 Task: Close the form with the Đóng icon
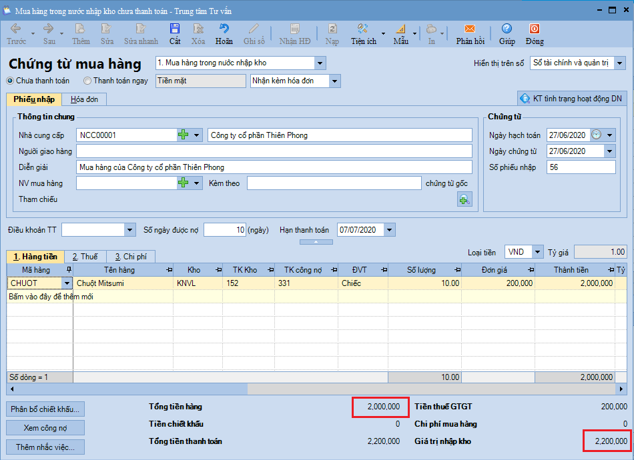[x=535, y=29]
